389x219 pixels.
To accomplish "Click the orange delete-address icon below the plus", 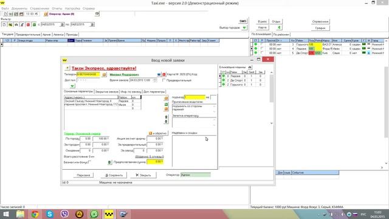I will tap(166, 109).
